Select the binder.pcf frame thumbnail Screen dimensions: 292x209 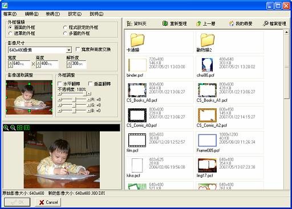[x=137, y=65]
